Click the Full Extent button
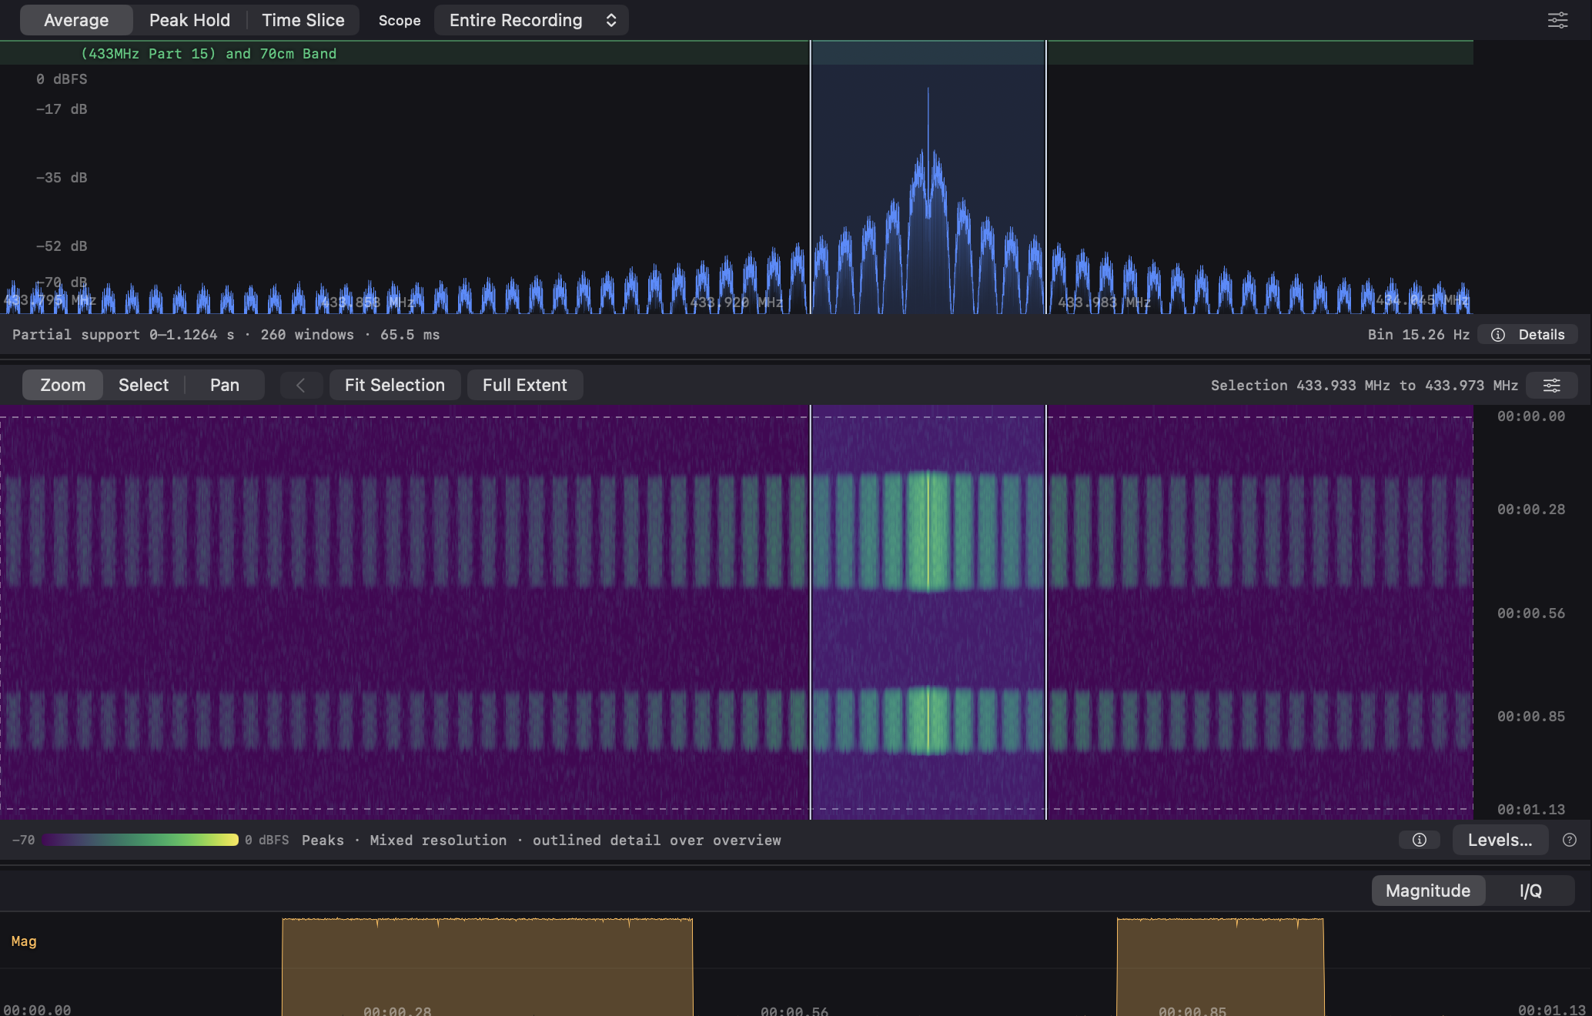The image size is (1592, 1016). pyautogui.click(x=525, y=385)
